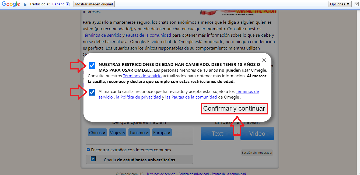Close the age restriction dialog with X

coord(264,60)
